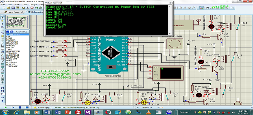Viewport: 253px width, 115px height.
Task: Click the 8 Message(s) status indicator
Action: click(42, 107)
